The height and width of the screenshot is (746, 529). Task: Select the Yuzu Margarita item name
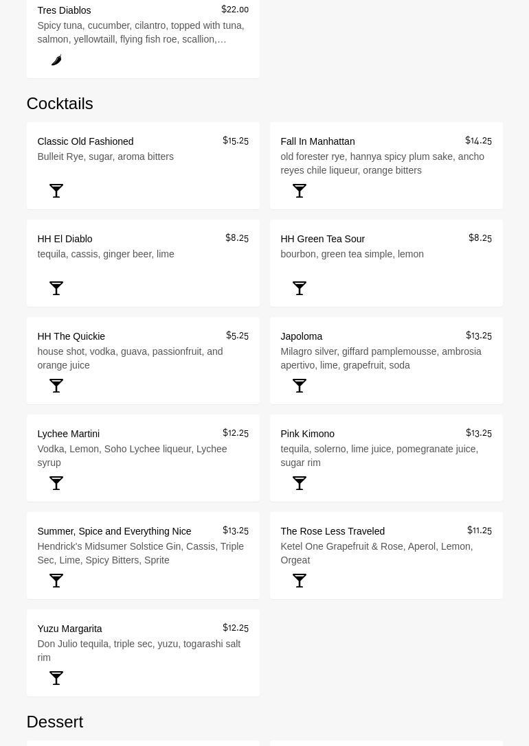tap(69, 629)
